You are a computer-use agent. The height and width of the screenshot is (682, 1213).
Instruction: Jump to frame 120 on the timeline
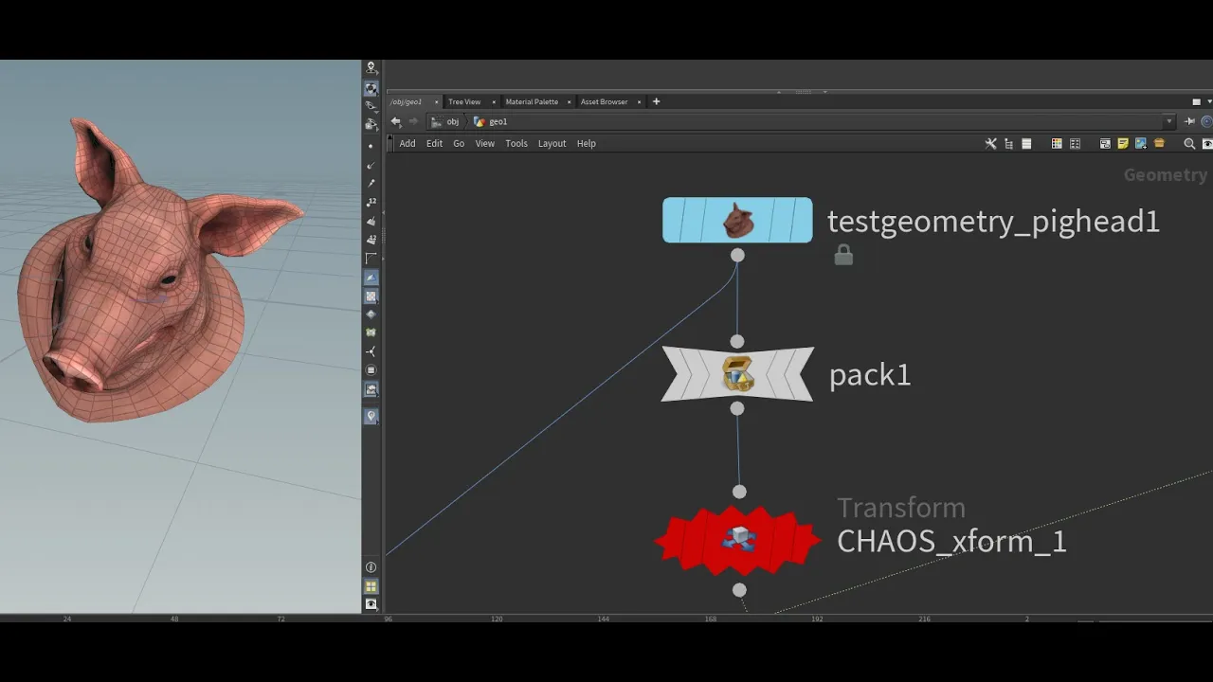click(497, 619)
